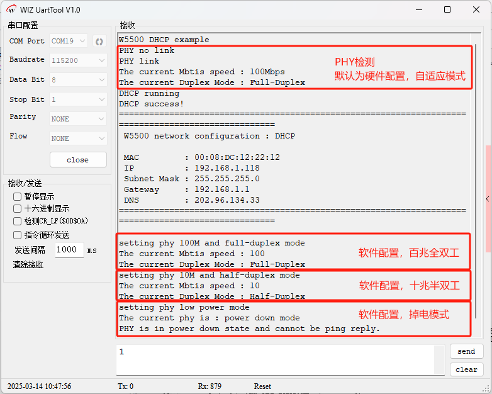
Task: Open the Data Bit dropdown
Action: tap(78, 80)
